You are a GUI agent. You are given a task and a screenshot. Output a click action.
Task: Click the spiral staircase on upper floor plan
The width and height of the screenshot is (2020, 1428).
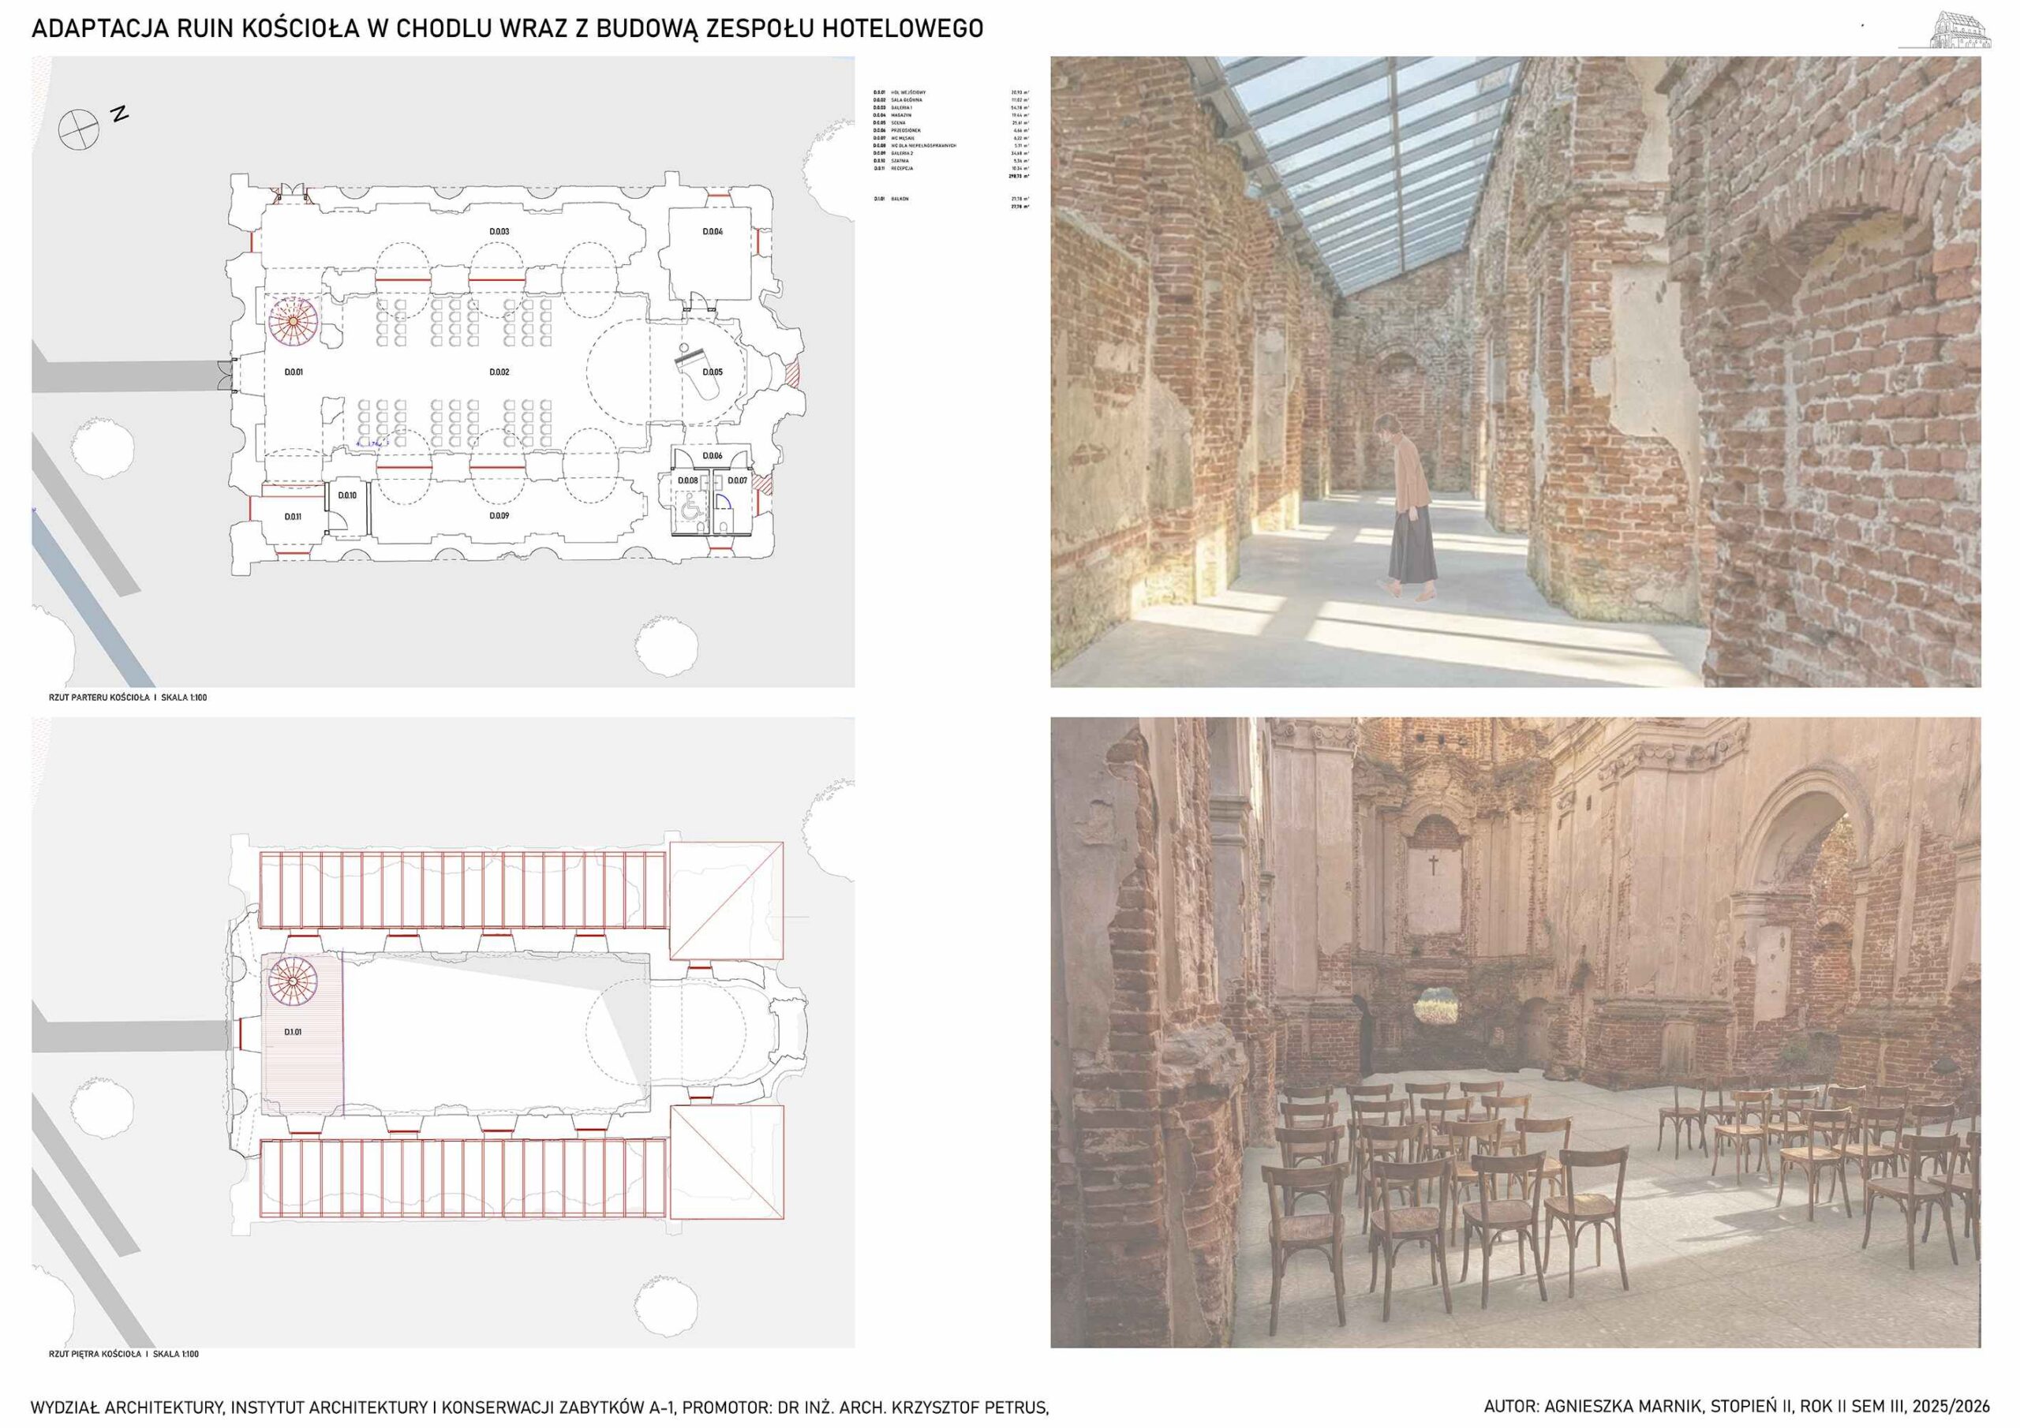[292, 981]
